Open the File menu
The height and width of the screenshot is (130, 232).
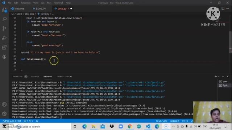pyautogui.click(x=10, y=3)
